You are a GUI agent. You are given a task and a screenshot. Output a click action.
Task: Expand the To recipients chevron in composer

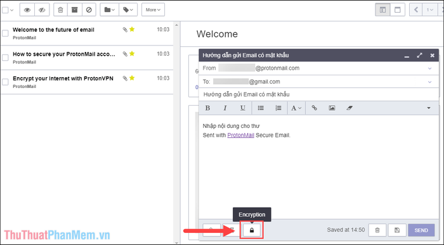tap(429, 82)
